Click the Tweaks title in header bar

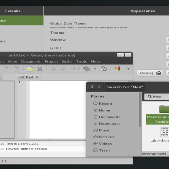tap(13, 11)
